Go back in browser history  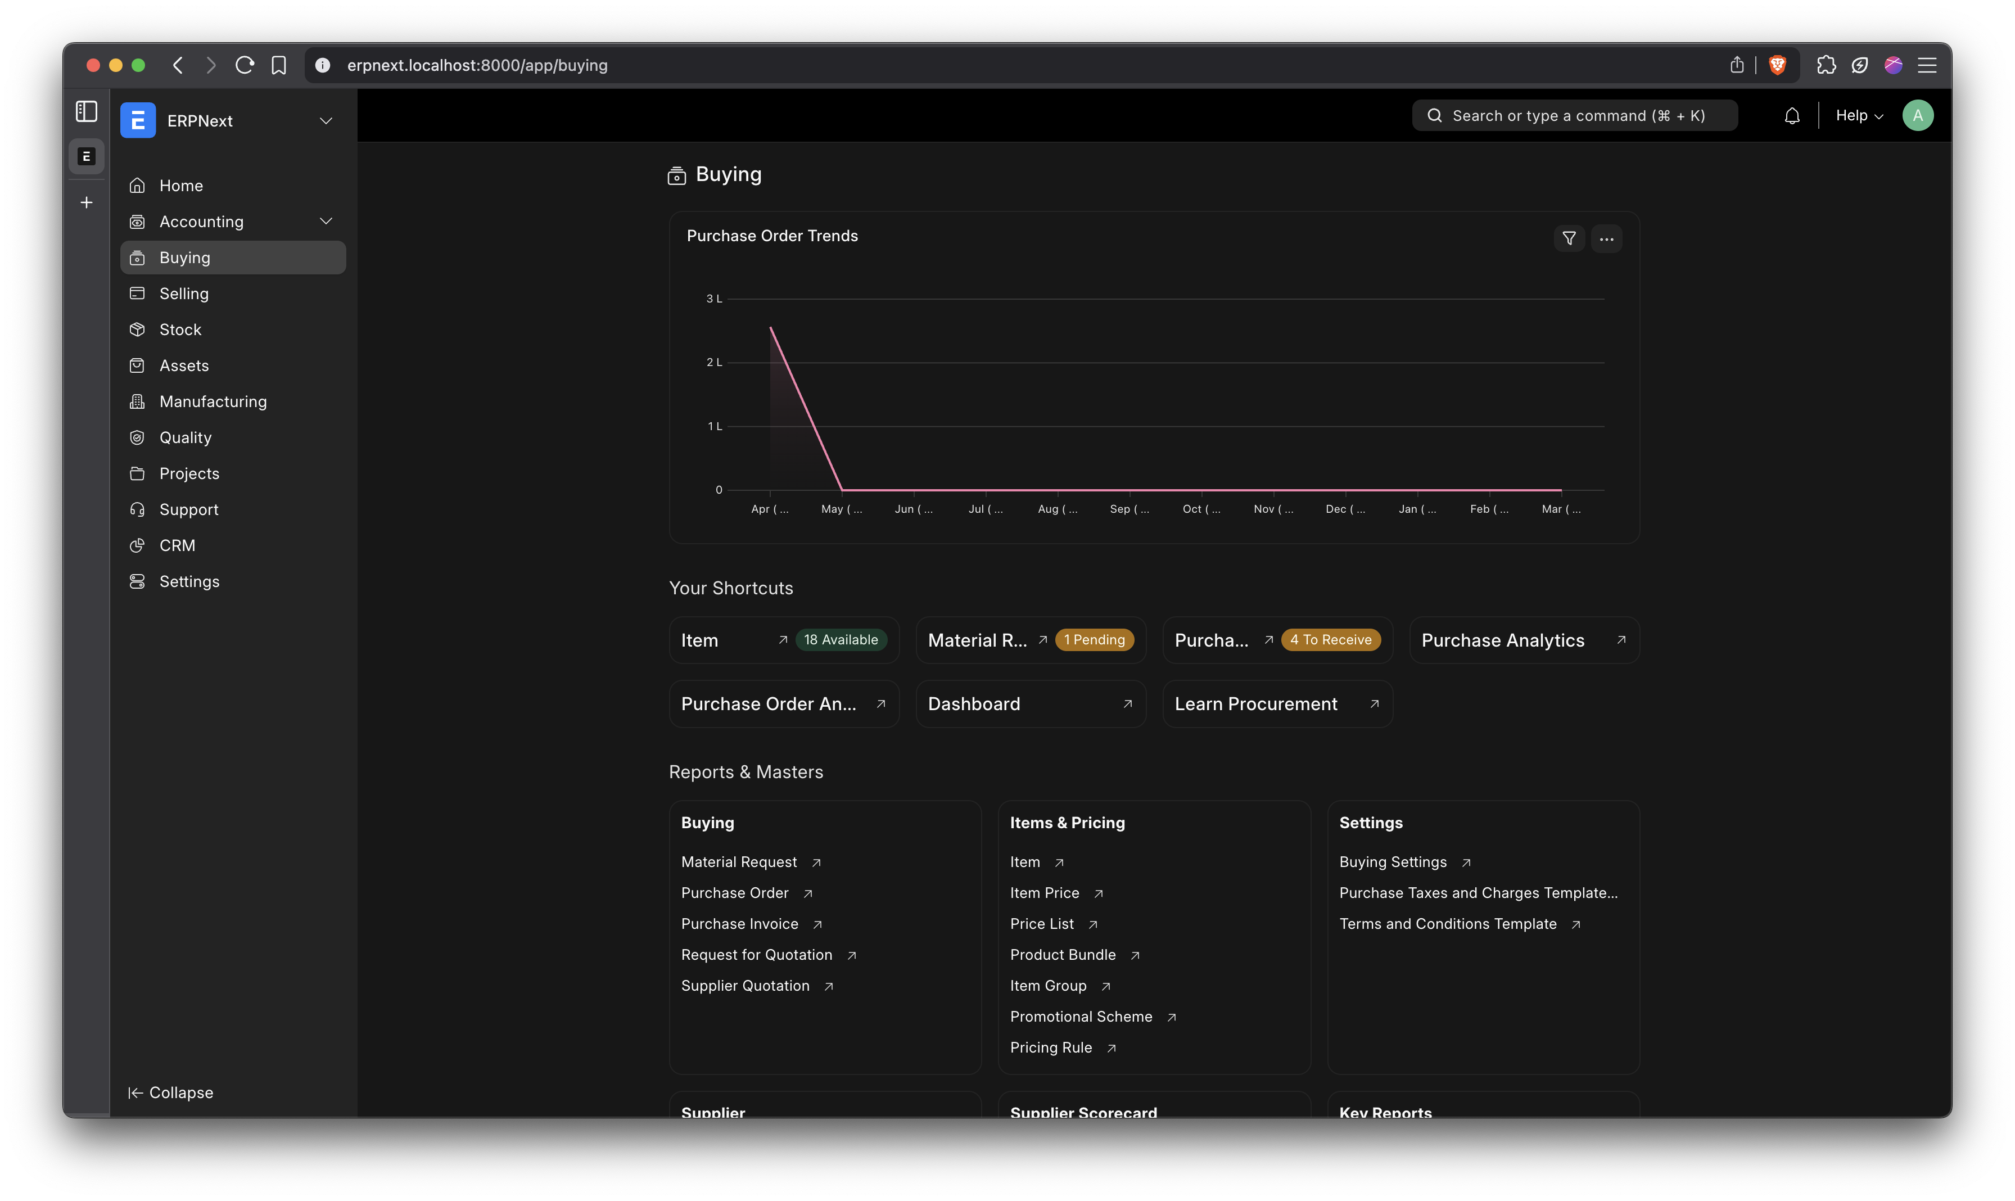[x=178, y=66]
